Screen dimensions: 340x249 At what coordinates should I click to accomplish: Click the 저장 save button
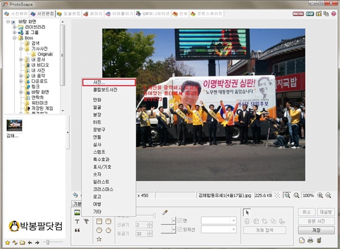coord(317,230)
